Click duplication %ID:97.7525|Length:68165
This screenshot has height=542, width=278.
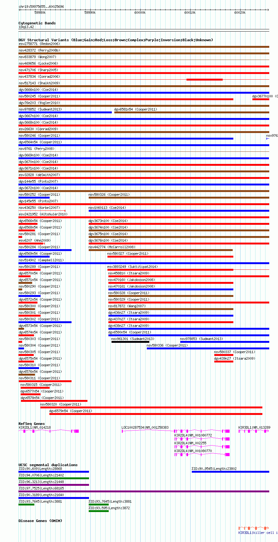coord(144,491)
